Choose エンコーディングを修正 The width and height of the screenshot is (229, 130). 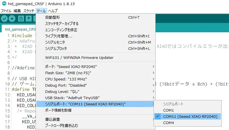pyautogui.click(x=96, y=30)
